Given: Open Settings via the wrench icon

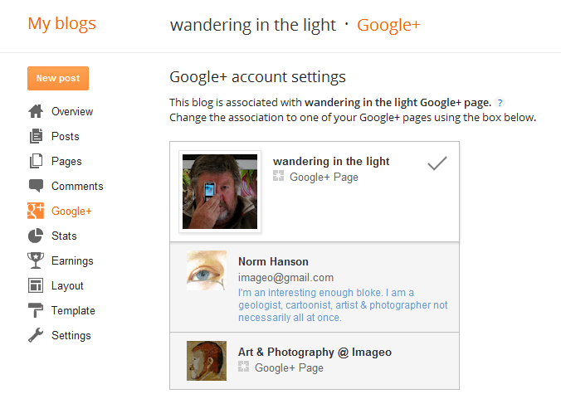Looking at the screenshot, I should [36, 335].
